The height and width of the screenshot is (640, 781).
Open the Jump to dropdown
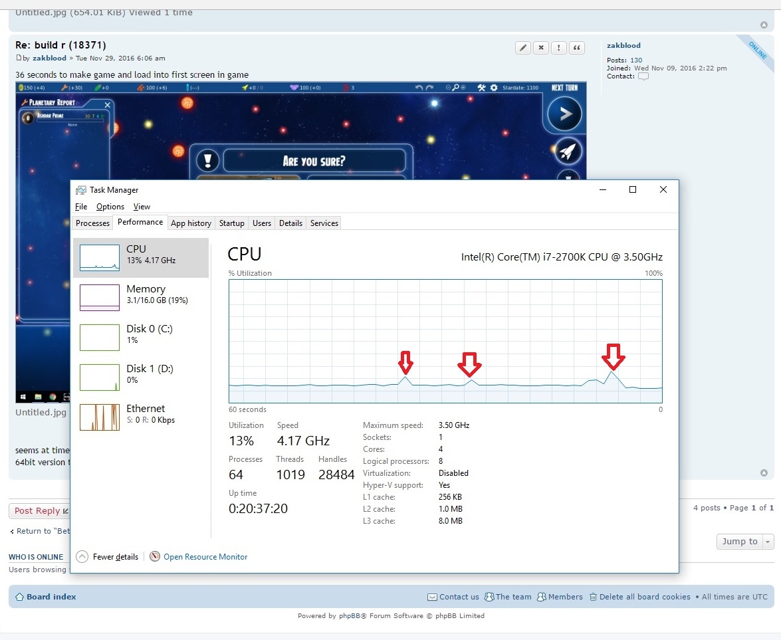point(744,542)
